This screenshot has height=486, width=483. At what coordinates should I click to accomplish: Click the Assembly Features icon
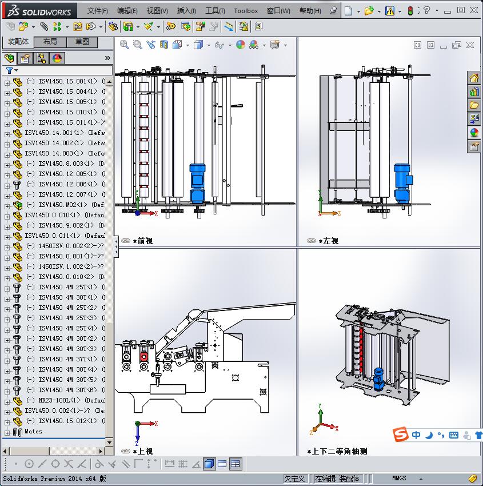coord(127,27)
